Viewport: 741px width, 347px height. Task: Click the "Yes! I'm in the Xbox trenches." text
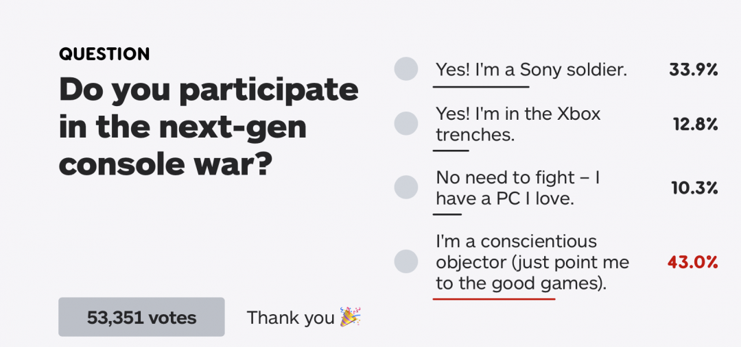pyautogui.click(x=518, y=124)
